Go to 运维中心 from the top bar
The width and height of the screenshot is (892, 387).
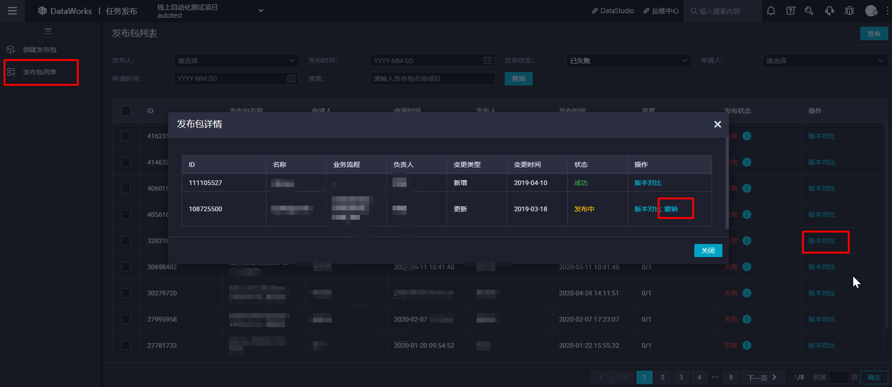661,11
